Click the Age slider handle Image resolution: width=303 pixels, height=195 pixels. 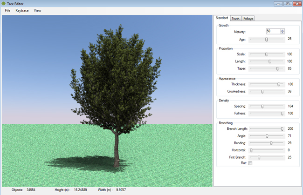(x=267, y=40)
